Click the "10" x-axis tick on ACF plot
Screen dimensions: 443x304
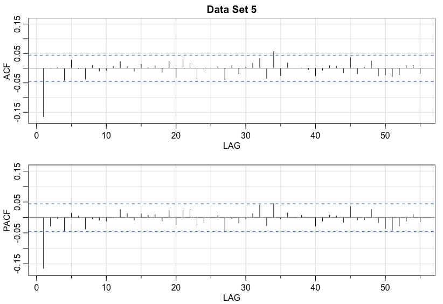tap(106, 135)
